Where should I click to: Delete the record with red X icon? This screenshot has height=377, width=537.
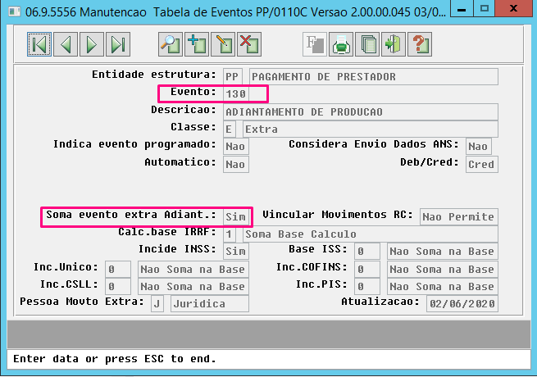tap(249, 44)
